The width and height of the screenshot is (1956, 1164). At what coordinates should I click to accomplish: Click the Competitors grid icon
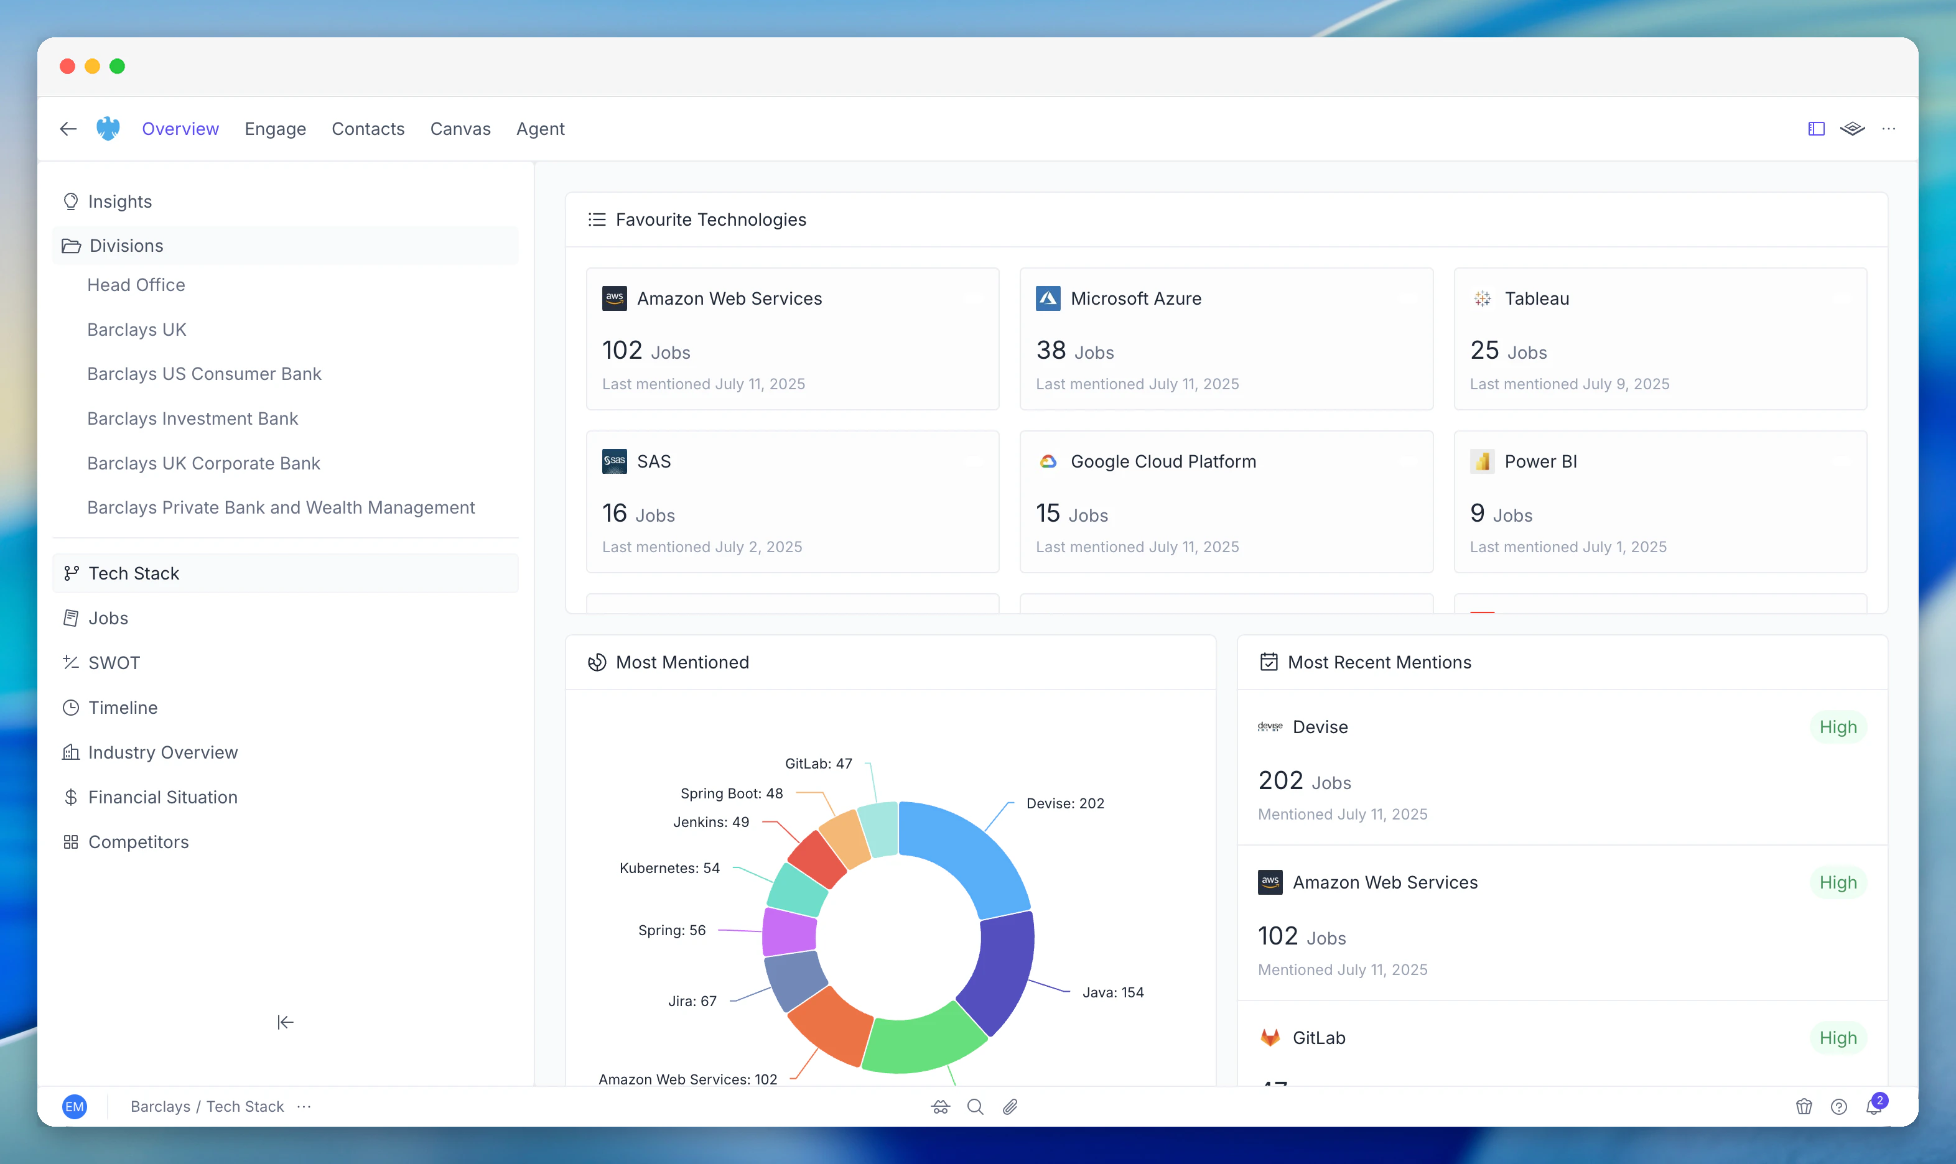coord(71,842)
